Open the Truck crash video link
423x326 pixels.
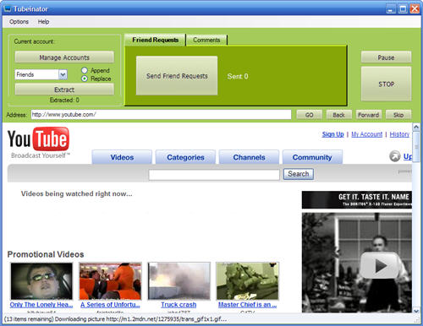tap(179, 305)
